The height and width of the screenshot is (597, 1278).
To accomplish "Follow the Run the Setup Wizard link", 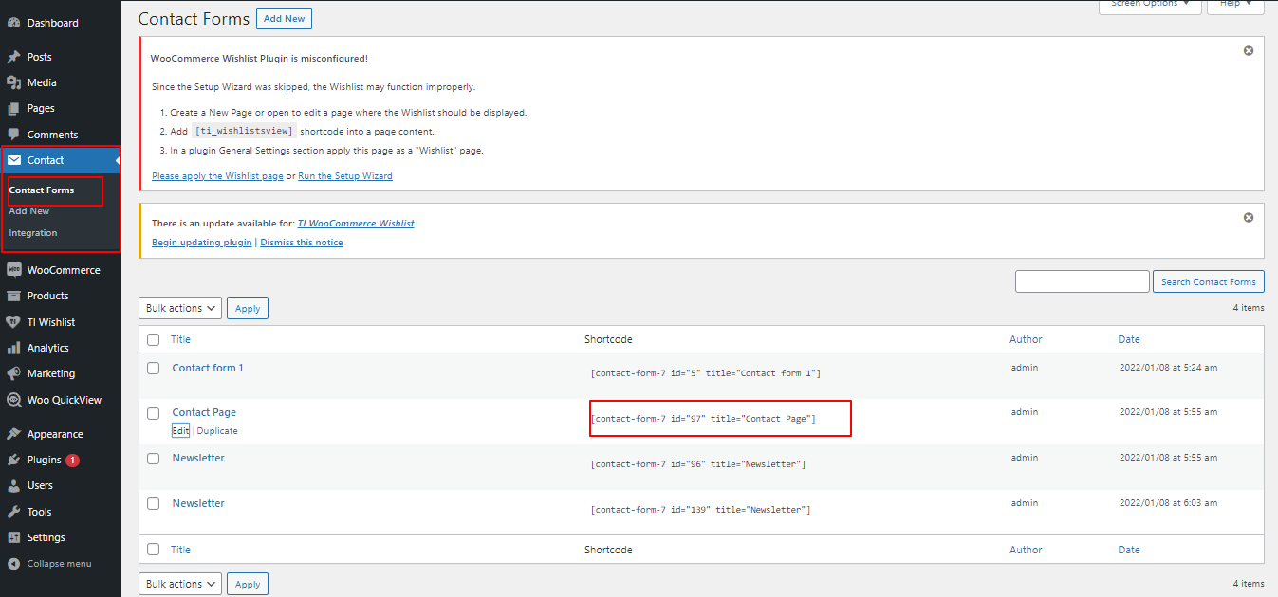I will pyautogui.click(x=345, y=176).
